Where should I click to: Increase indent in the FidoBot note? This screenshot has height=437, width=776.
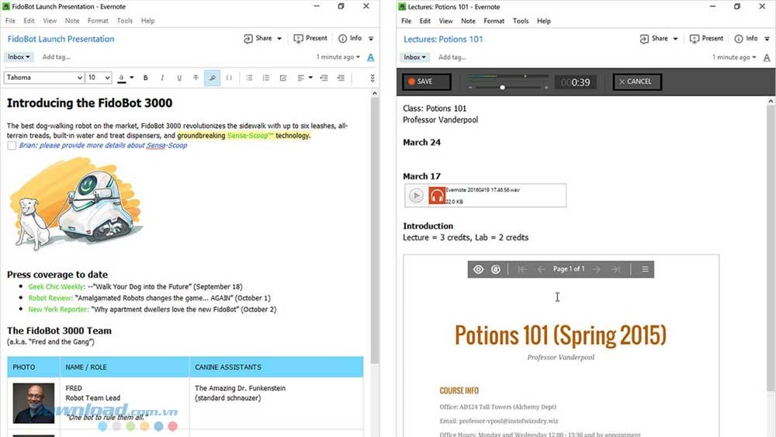point(341,78)
